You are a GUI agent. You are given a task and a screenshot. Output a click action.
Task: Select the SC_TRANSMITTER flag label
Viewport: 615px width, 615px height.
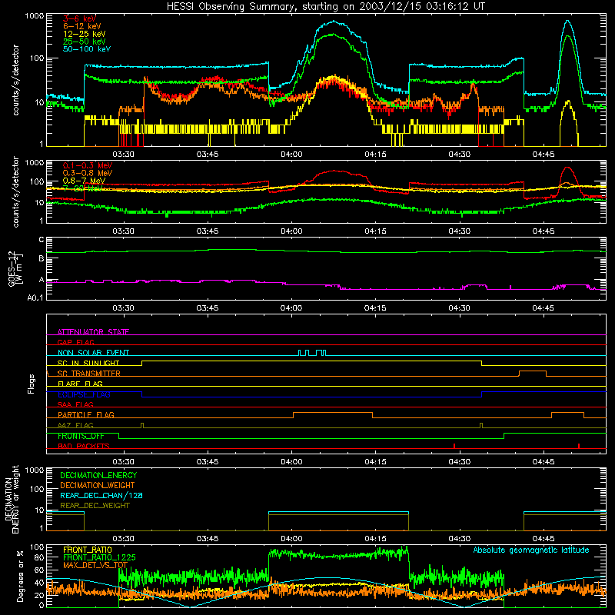coord(89,374)
